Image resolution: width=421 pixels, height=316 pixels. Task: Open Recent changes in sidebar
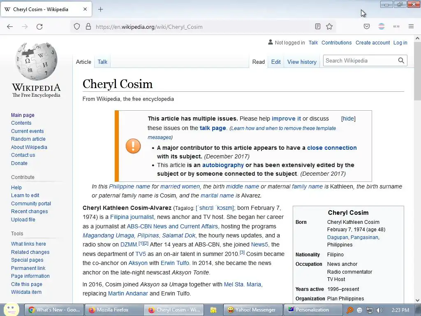coord(29,211)
